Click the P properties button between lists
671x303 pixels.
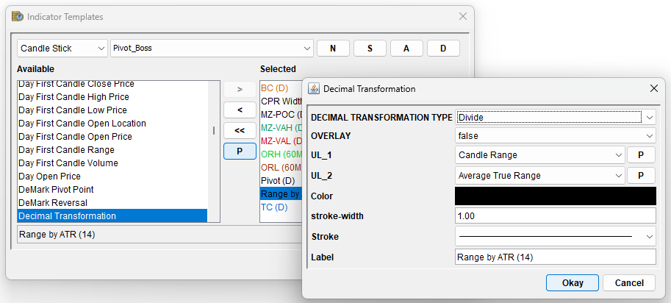click(239, 151)
